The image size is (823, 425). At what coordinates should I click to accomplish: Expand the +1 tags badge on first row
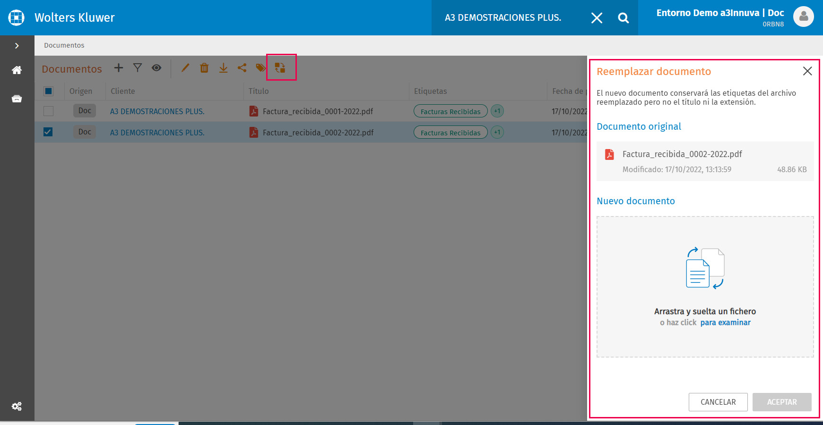coord(497,111)
